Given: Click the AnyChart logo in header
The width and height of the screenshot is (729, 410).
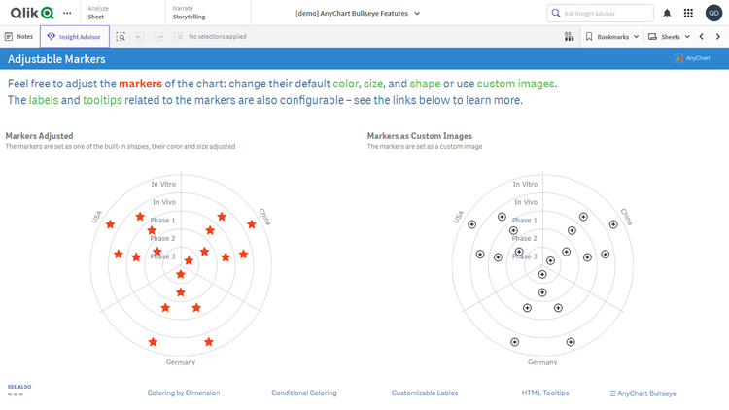Looking at the screenshot, I should pos(692,58).
